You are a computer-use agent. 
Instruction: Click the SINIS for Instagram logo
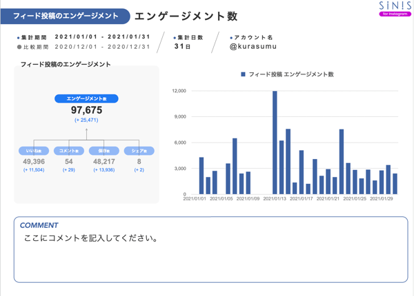[x=395, y=9]
